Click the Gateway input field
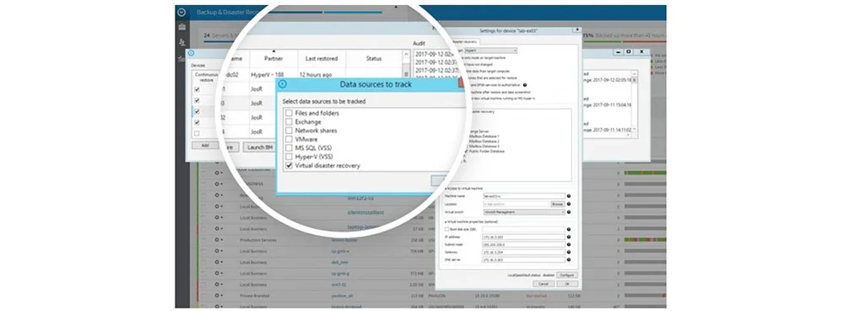This screenshot has width=844, height=311. click(x=524, y=252)
